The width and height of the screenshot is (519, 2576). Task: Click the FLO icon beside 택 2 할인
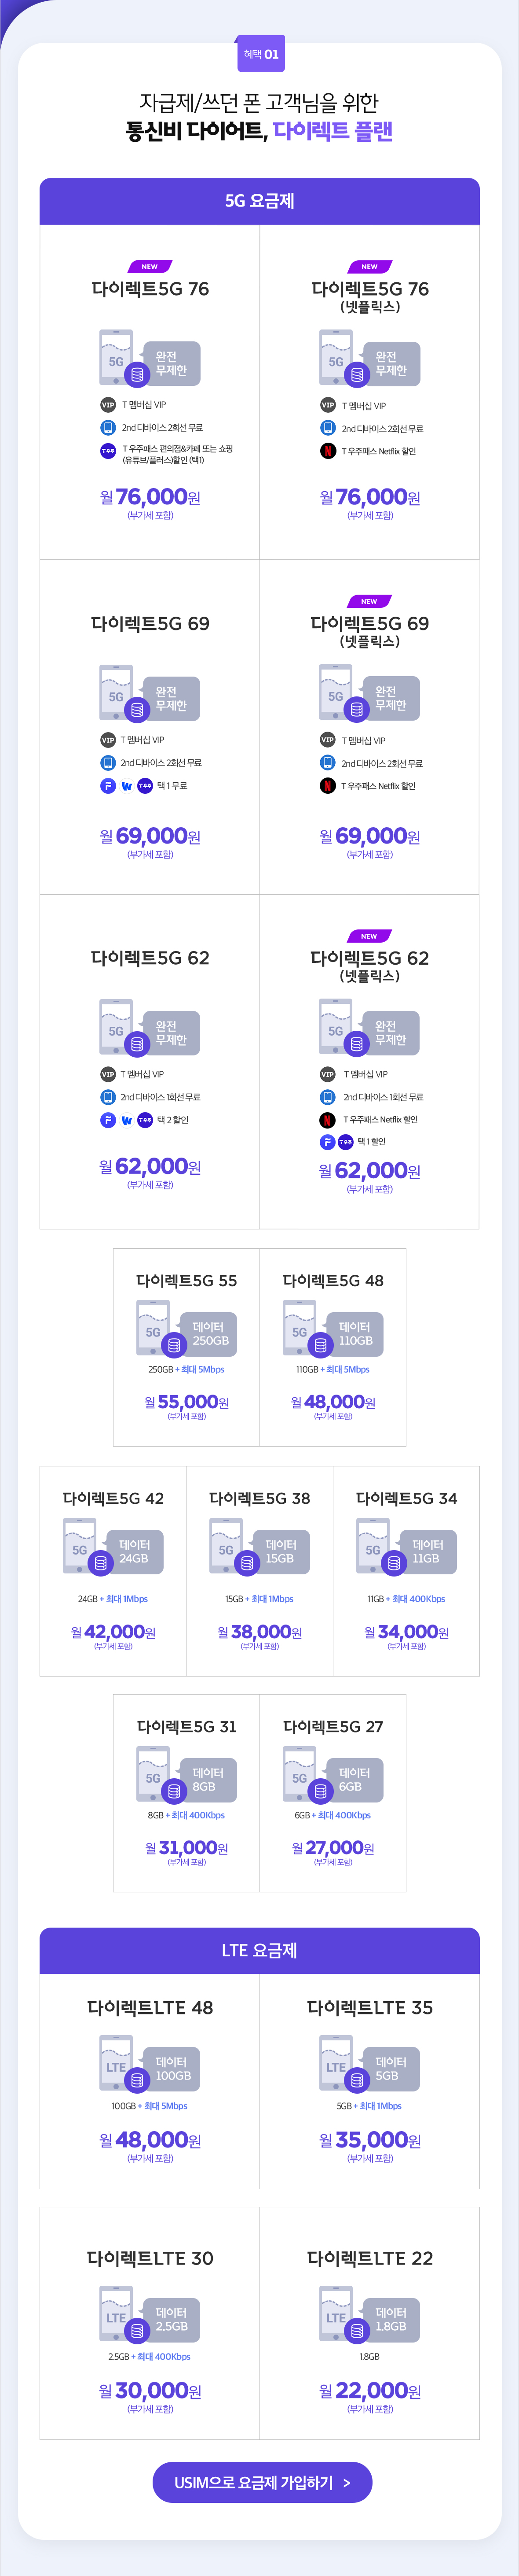(108, 1120)
